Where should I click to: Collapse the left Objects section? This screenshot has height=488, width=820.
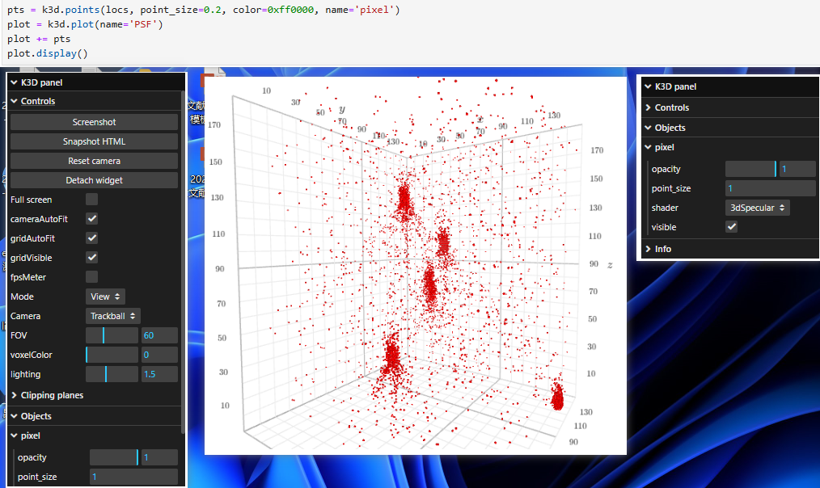pyautogui.click(x=14, y=416)
